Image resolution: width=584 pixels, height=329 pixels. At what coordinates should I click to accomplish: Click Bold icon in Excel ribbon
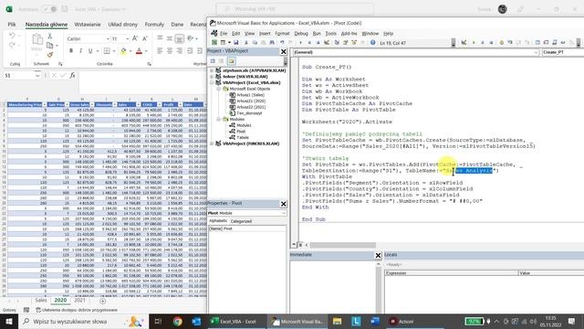71,51
